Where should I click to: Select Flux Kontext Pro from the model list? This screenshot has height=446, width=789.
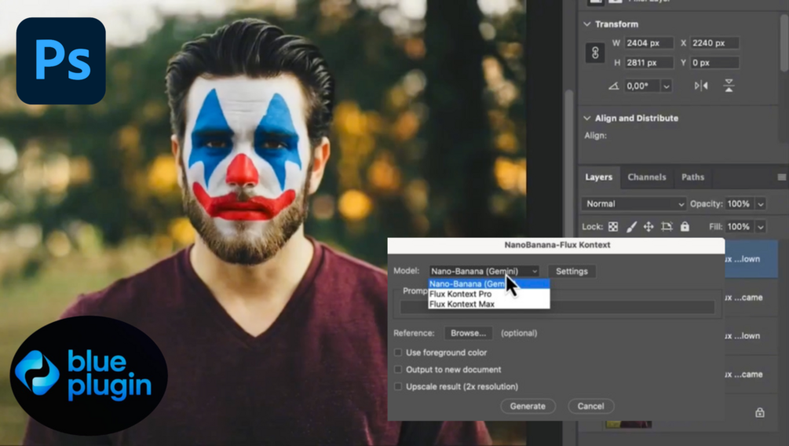pyautogui.click(x=488, y=294)
